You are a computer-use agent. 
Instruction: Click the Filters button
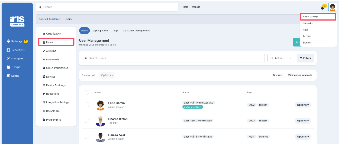(305, 58)
